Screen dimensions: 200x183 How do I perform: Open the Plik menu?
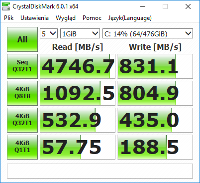pos(9,18)
